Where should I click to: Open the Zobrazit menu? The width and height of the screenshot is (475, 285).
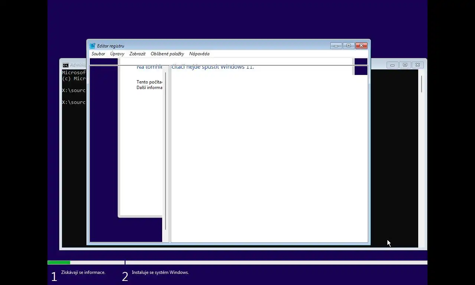pyautogui.click(x=137, y=54)
